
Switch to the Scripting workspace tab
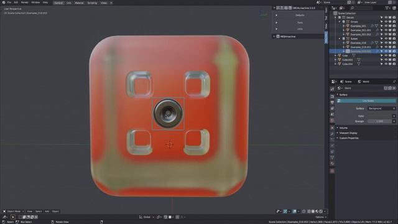tap(92, 2)
